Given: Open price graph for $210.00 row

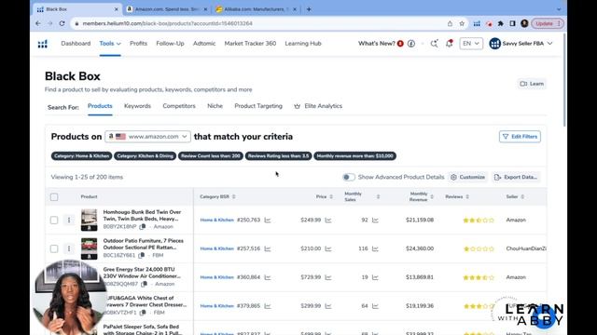Looking at the screenshot, I should point(328,248).
